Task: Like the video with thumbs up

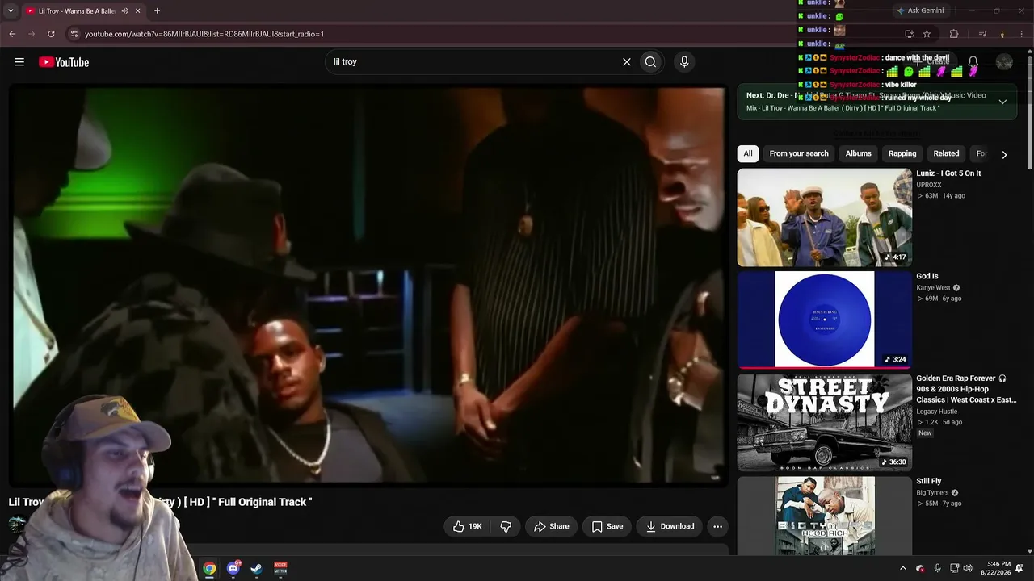Action: [x=469, y=526]
